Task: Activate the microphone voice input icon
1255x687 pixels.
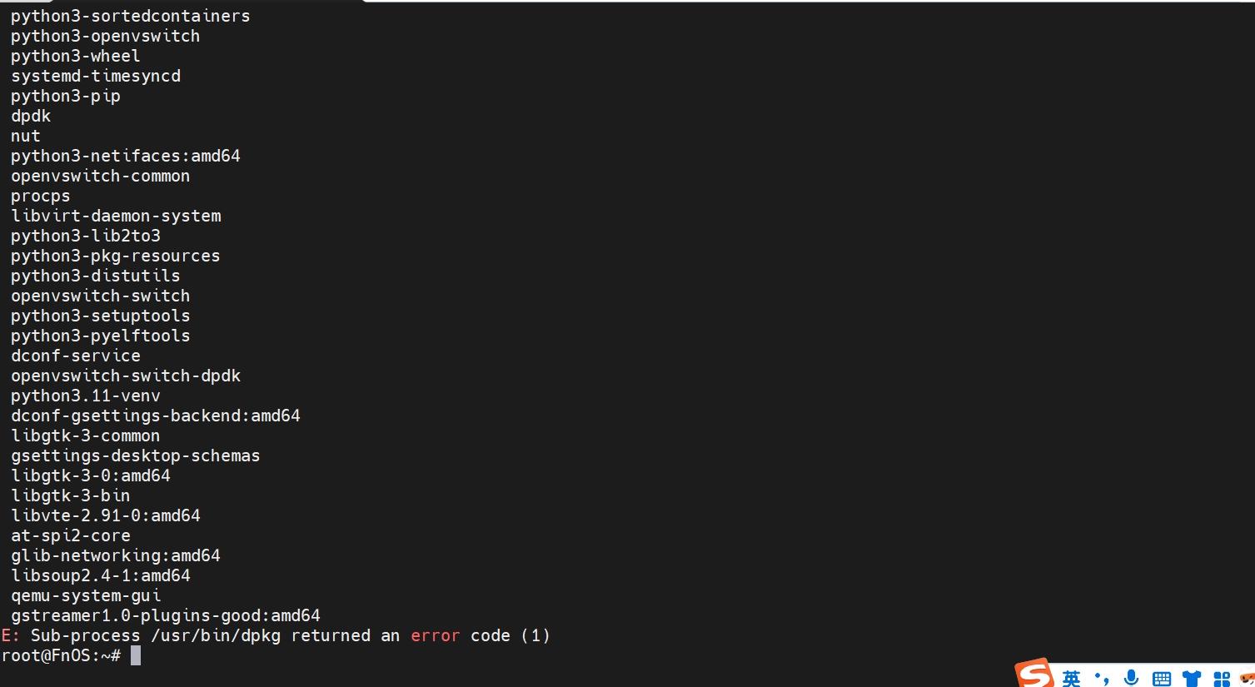Action: [1131, 678]
